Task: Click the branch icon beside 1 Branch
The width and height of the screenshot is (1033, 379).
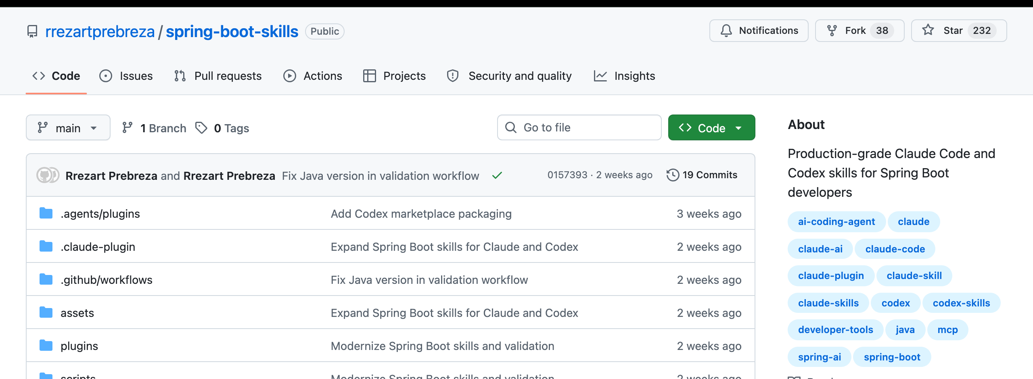Action: [x=128, y=128]
